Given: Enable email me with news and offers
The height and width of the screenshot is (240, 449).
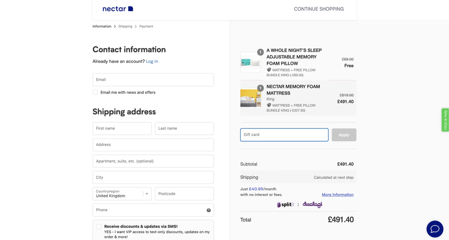Looking at the screenshot, I should coord(95,92).
